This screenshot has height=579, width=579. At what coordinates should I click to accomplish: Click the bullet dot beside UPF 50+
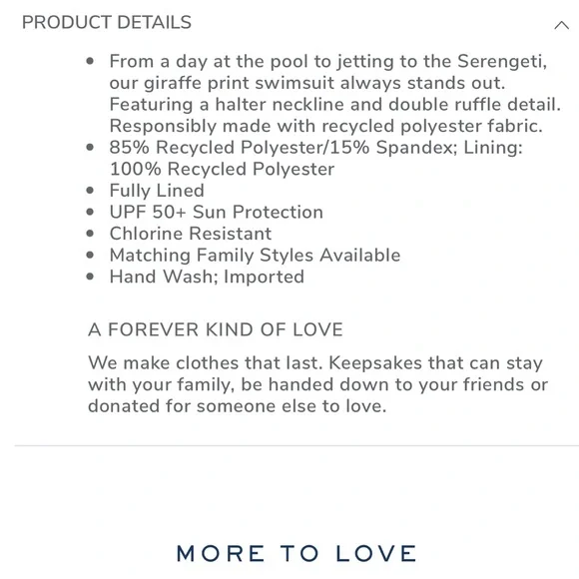90,212
